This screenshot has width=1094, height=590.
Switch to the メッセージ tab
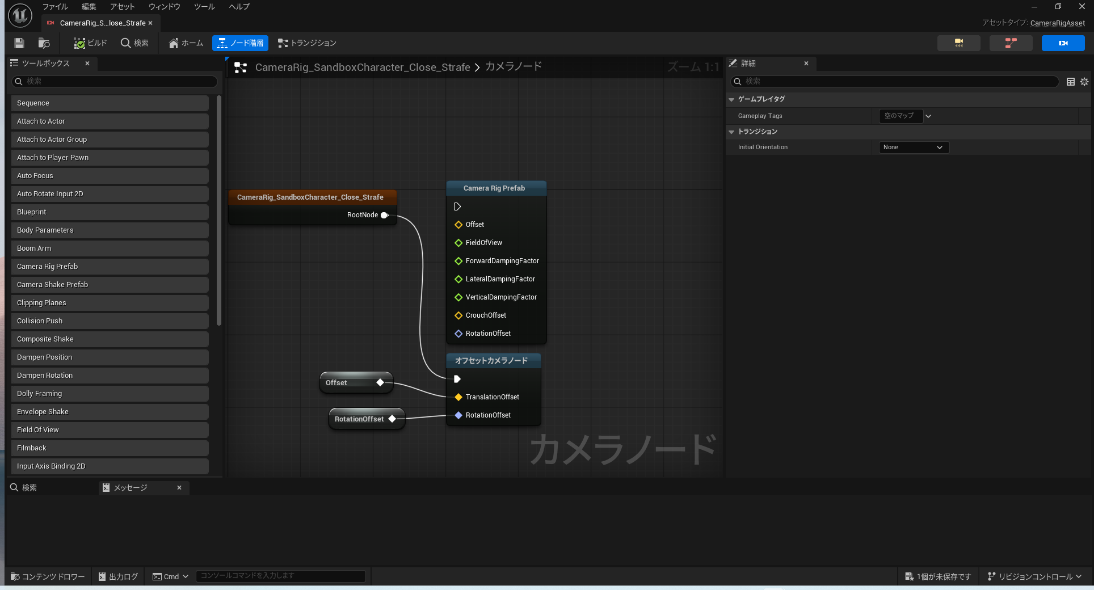click(x=131, y=488)
